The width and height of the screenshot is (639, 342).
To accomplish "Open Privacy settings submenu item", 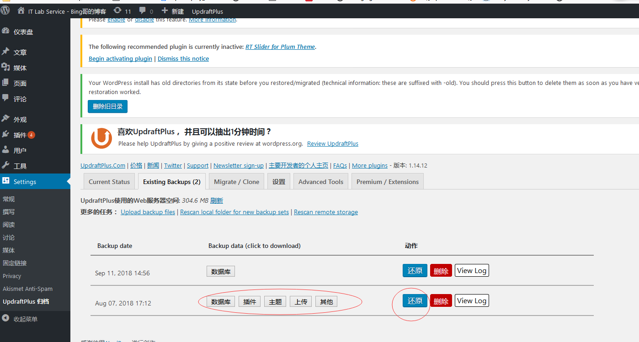I will [x=12, y=276].
